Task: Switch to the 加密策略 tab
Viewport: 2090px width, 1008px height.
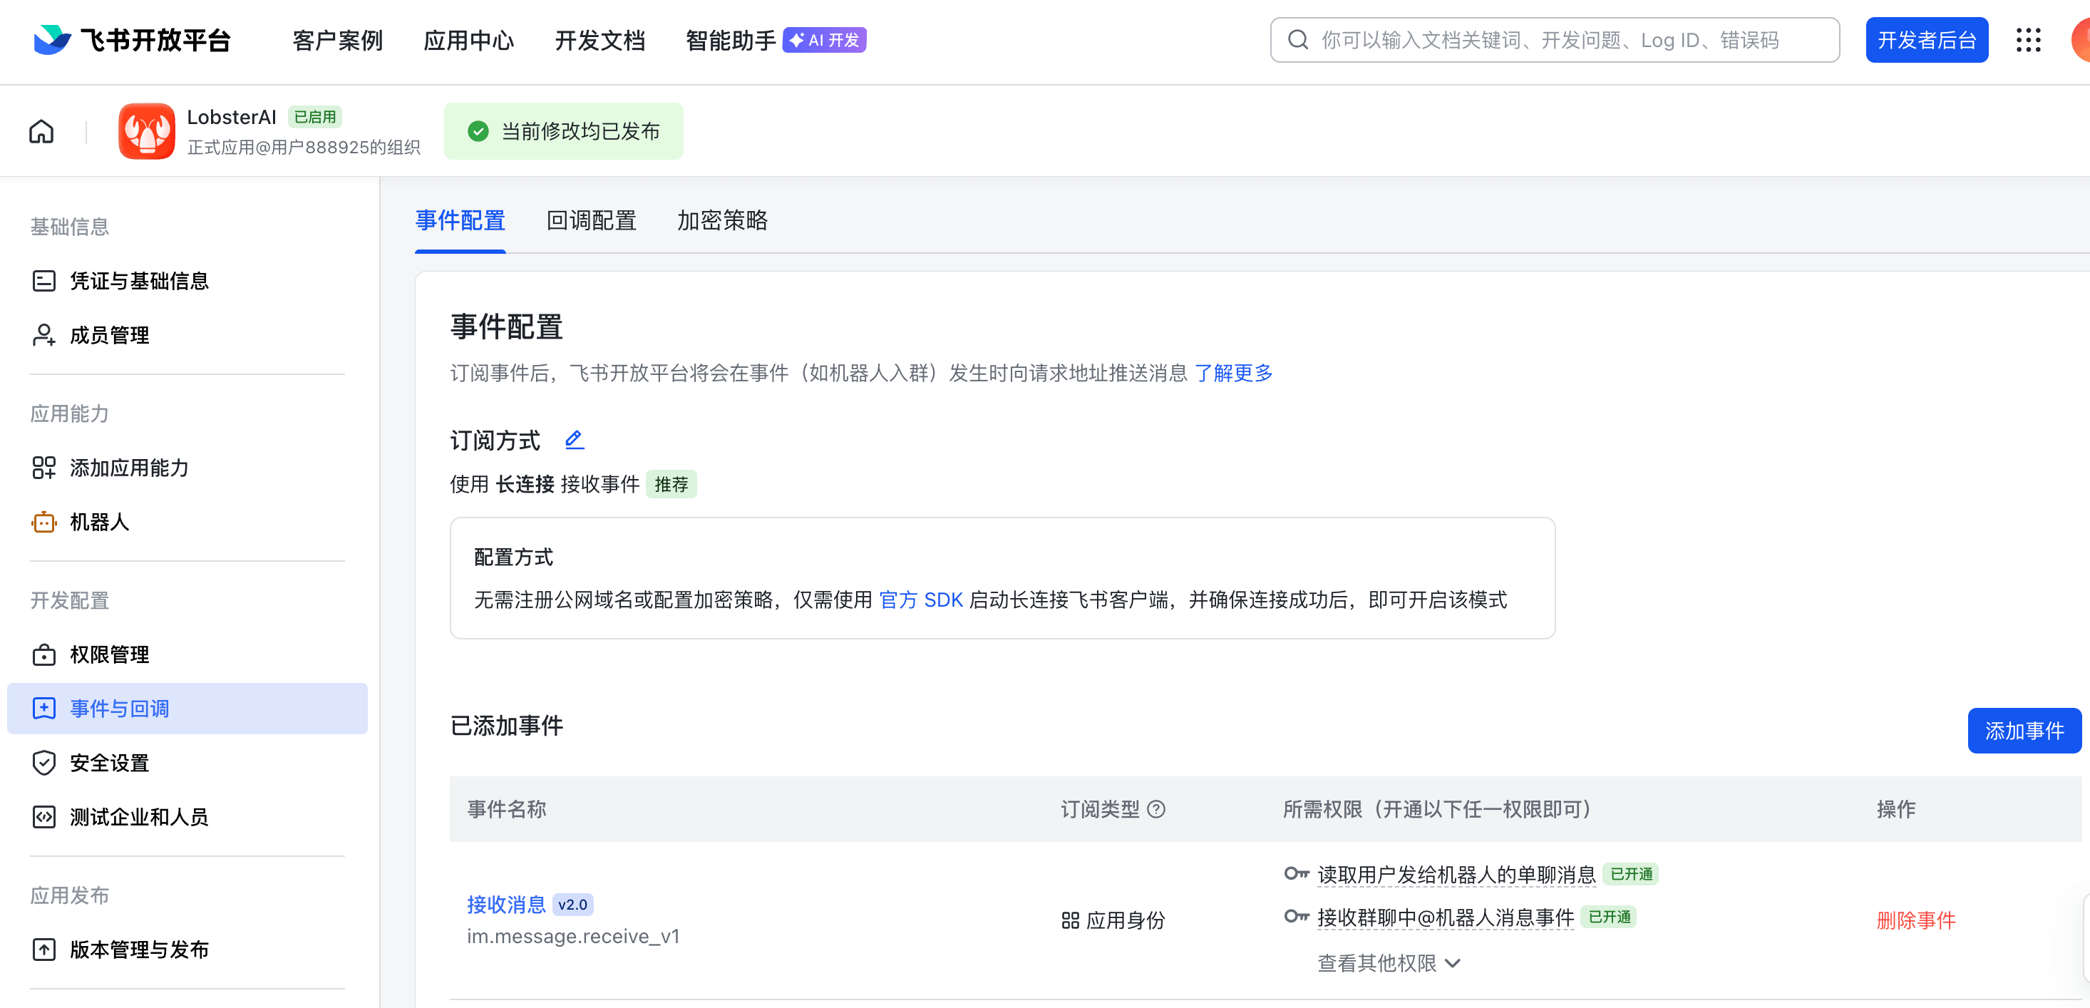Action: 721,222
